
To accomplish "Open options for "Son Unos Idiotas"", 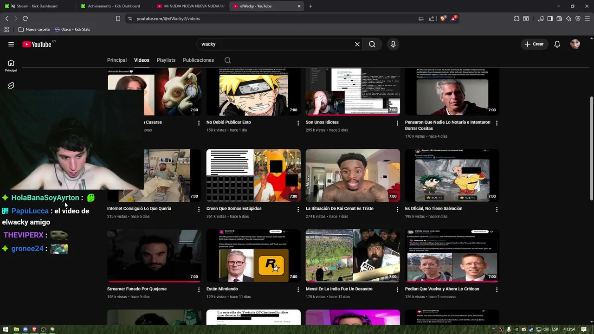I will click(397, 123).
